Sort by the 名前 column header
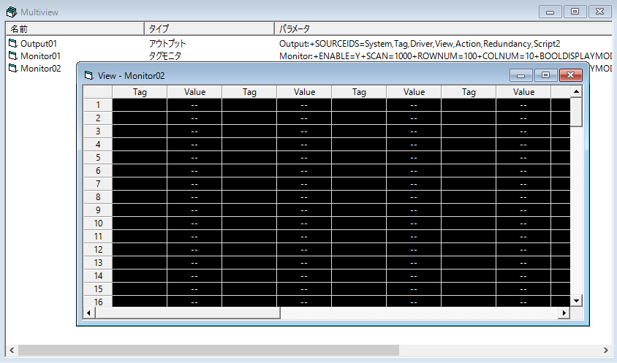617x363 pixels. pos(73,28)
